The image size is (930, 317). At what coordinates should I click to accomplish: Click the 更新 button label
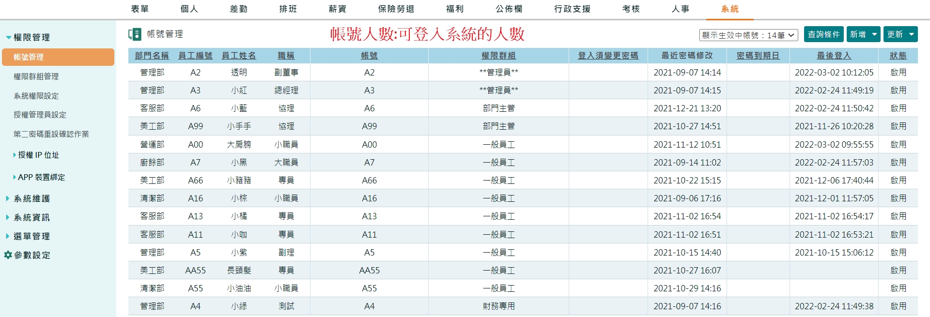[895, 34]
